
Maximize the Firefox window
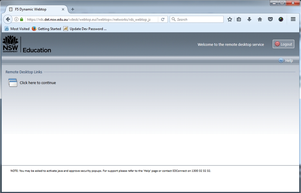click(282, 3)
